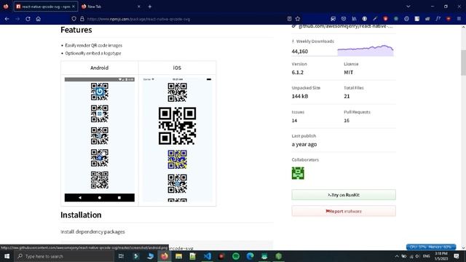Toggle reader view in address bar
The height and width of the screenshot is (262, 466).
coord(289,19)
